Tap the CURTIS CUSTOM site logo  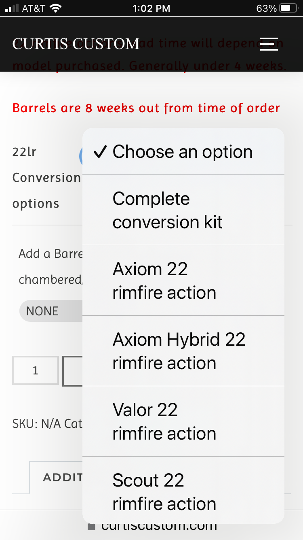[76, 44]
